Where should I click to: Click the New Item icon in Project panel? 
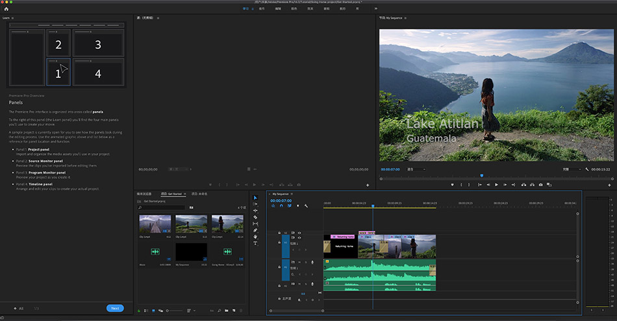[234, 311]
